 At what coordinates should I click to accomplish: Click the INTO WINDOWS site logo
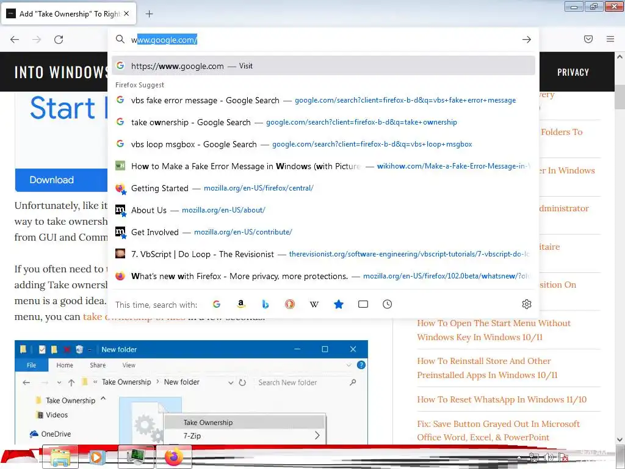point(60,72)
